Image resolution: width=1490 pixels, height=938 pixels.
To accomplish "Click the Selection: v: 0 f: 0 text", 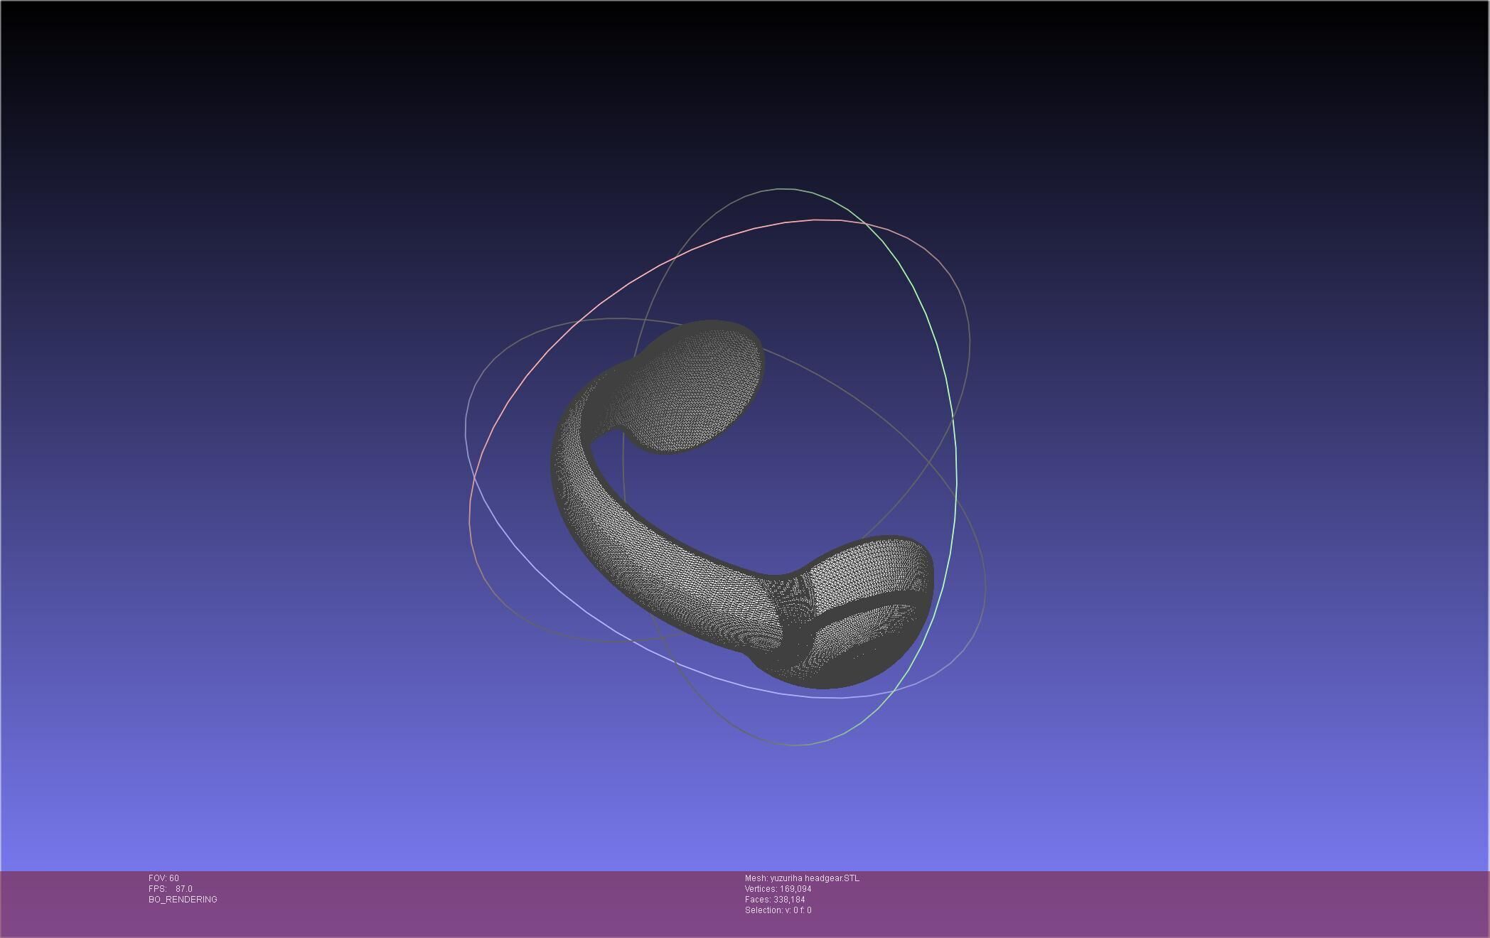I will 778,910.
